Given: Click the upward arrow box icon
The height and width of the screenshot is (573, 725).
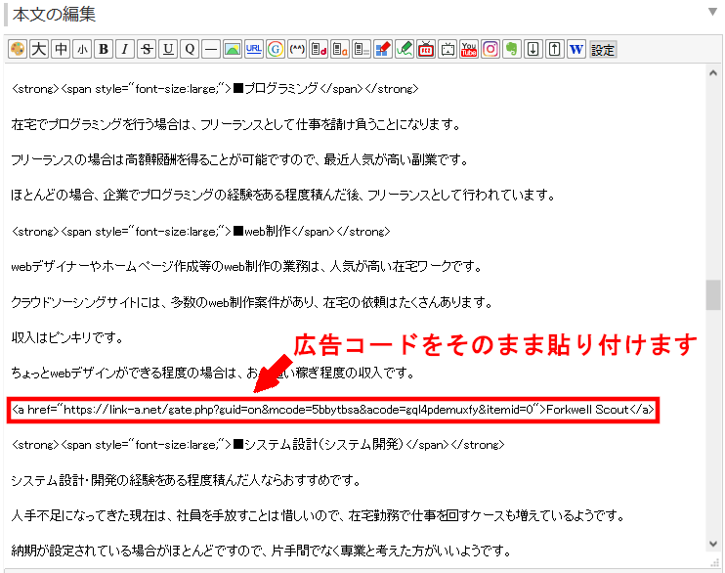Looking at the screenshot, I should pyautogui.click(x=555, y=49).
